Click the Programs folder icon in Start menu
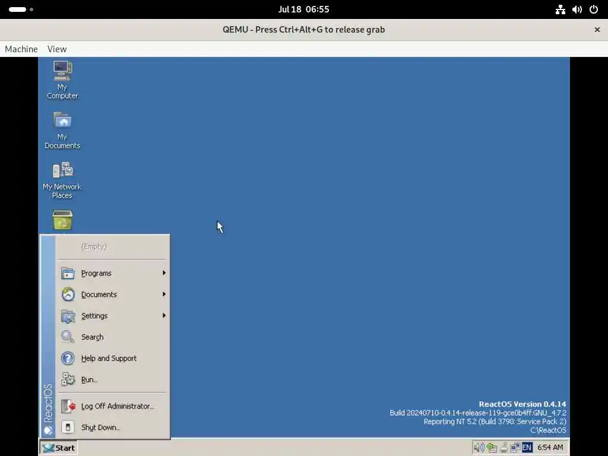 tap(68, 273)
